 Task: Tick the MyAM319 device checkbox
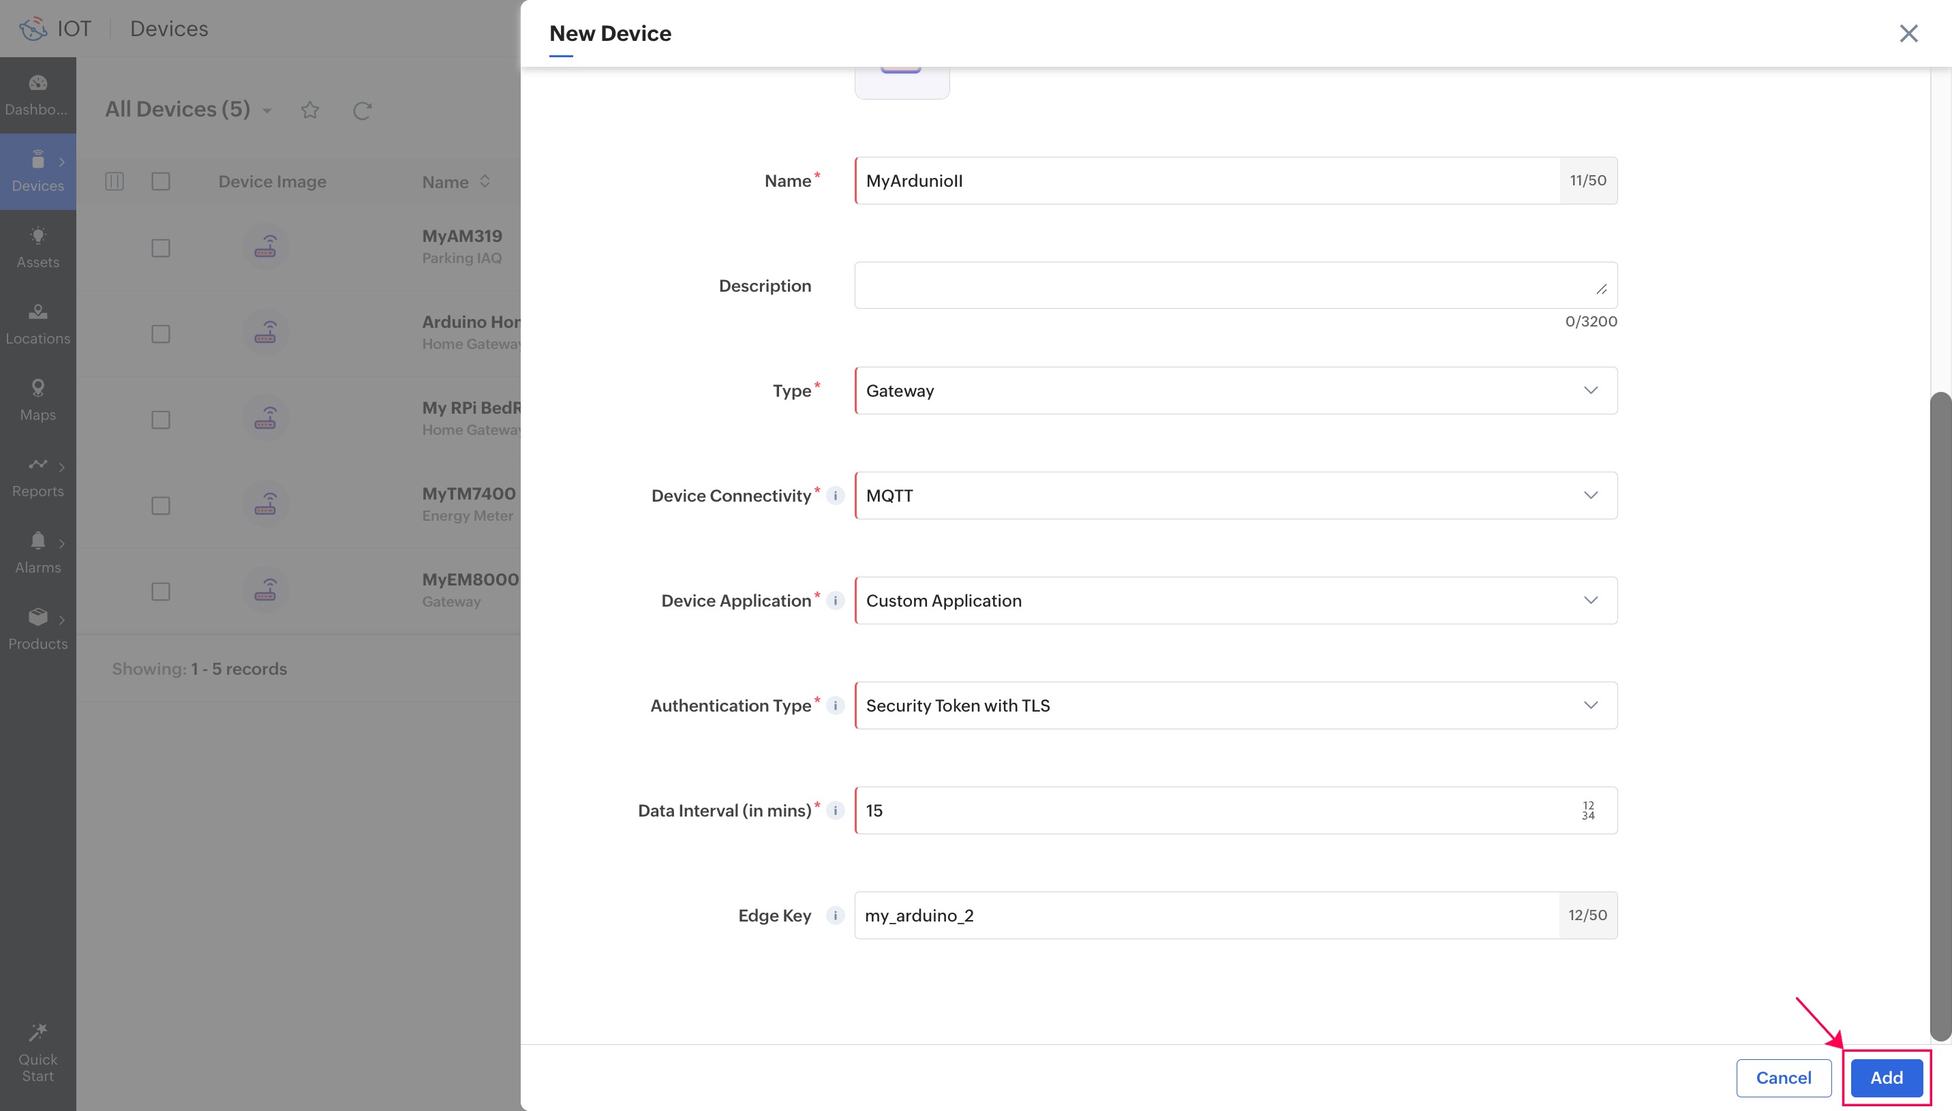(x=160, y=248)
